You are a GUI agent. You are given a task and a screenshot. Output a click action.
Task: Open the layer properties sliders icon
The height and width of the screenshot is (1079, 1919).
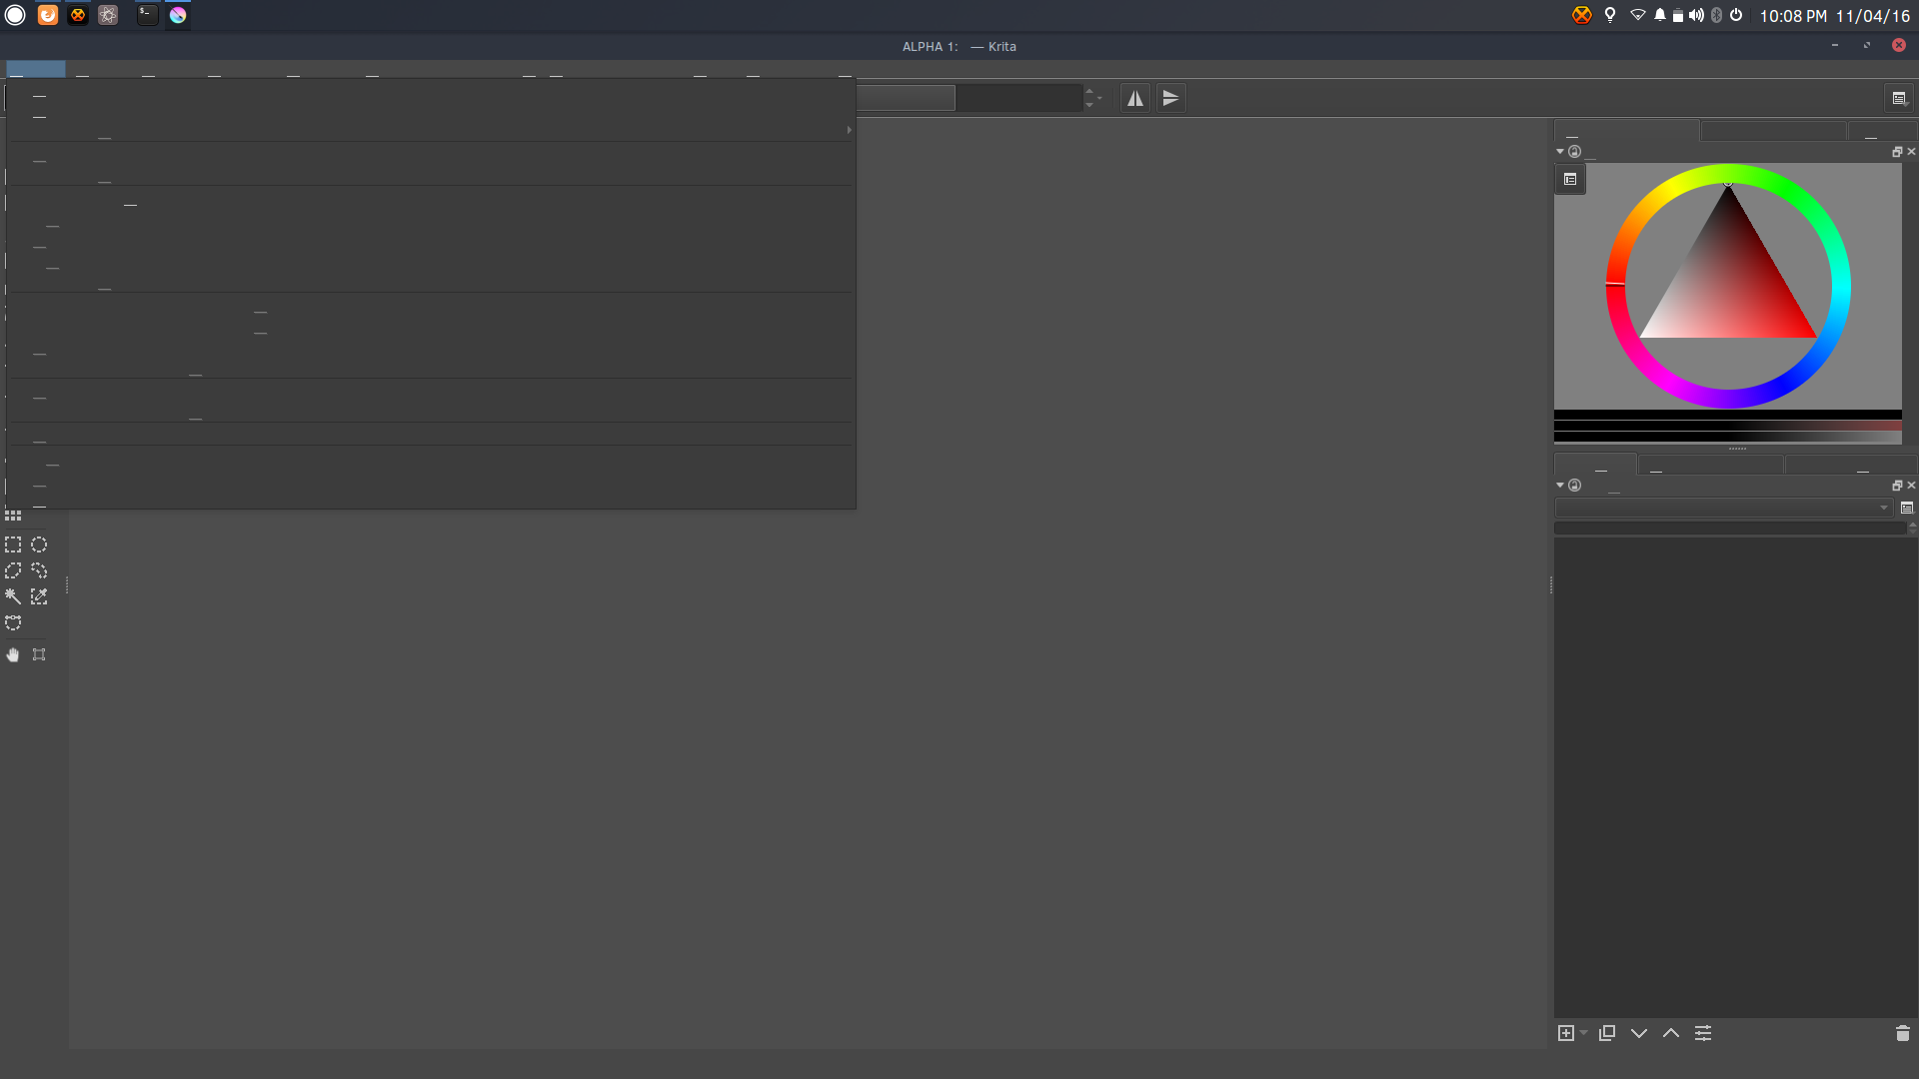tap(1703, 1033)
